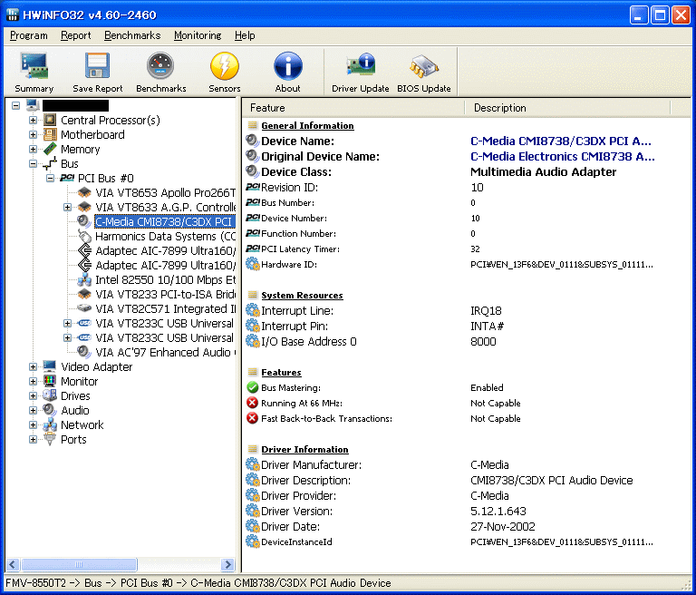Expand the Central Processor(s) node
The width and height of the screenshot is (696, 595).
click(x=34, y=121)
